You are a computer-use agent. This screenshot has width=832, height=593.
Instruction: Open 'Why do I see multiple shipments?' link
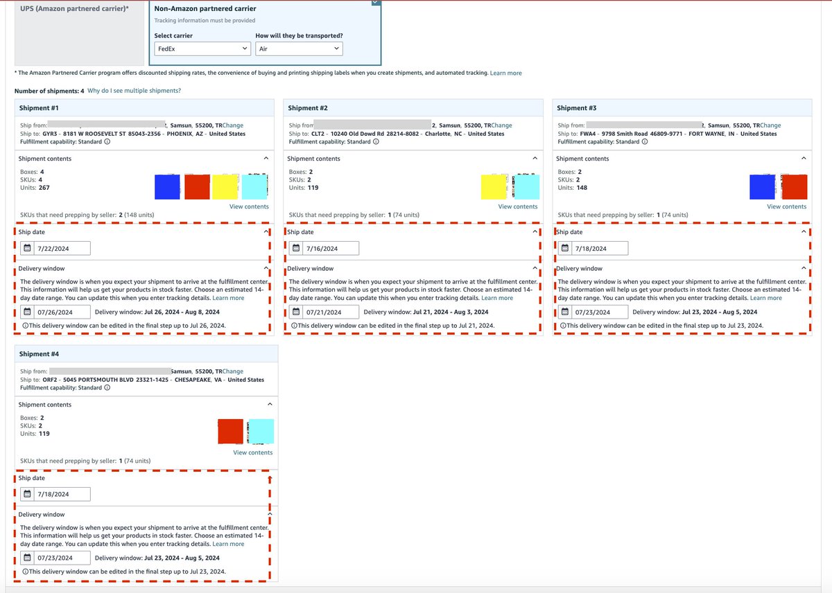coord(135,91)
